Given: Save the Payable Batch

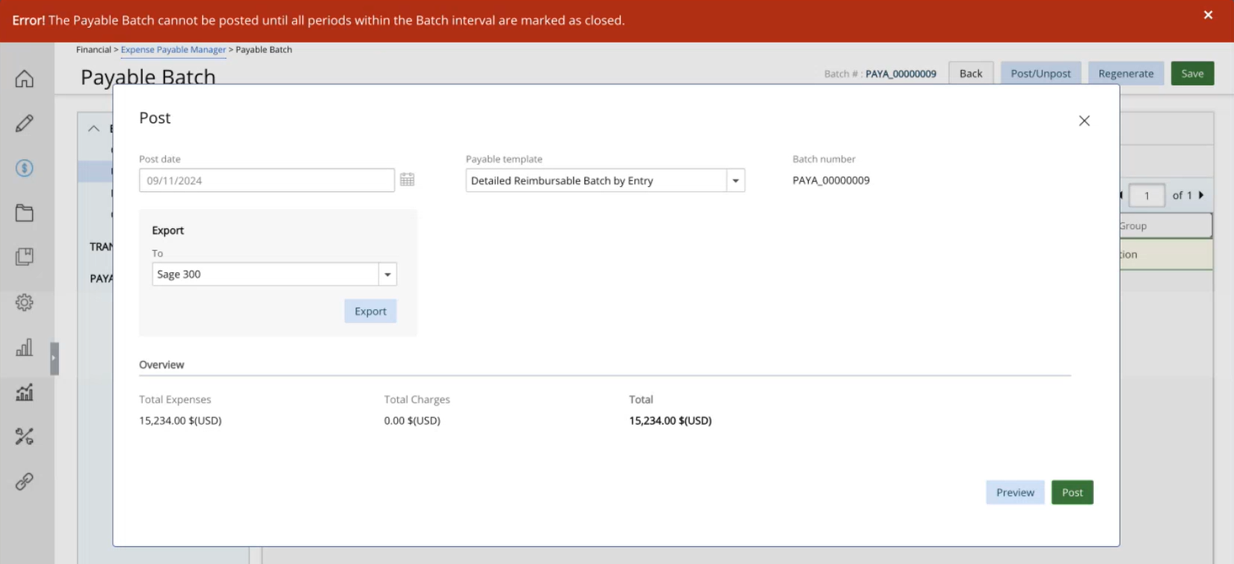Looking at the screenshot, I should (x=1192, y=73).
